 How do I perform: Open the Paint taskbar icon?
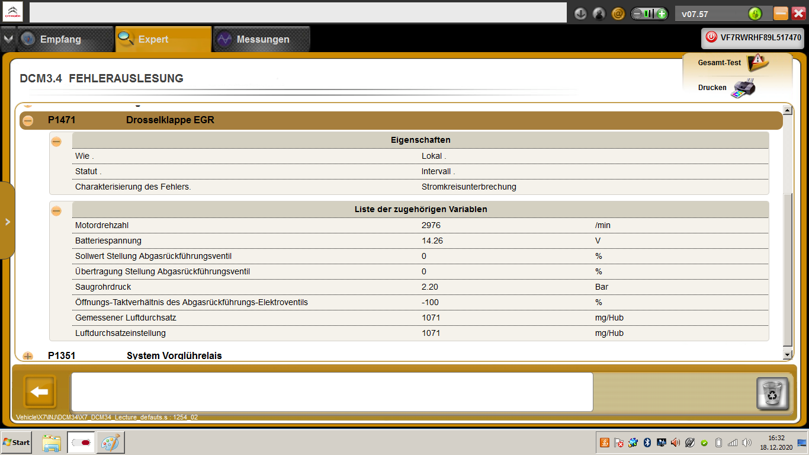(x=111, y=443)
